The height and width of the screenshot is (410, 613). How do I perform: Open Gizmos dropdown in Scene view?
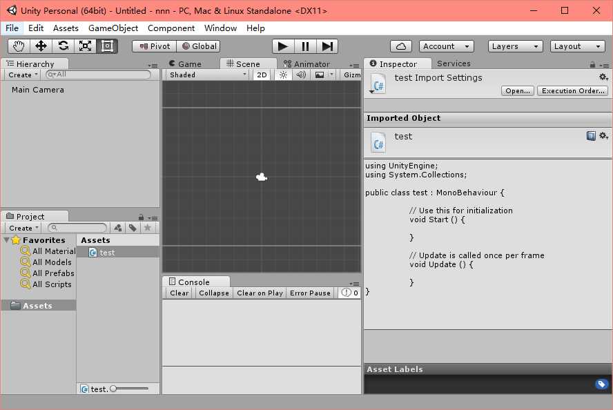pos(352,75)
